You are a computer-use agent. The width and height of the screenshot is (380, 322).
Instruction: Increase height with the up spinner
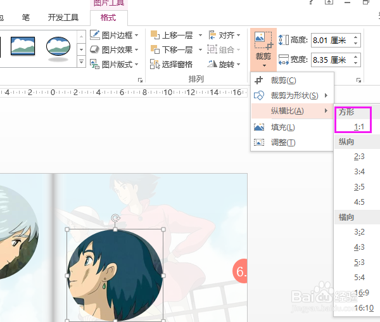(355, 37)
